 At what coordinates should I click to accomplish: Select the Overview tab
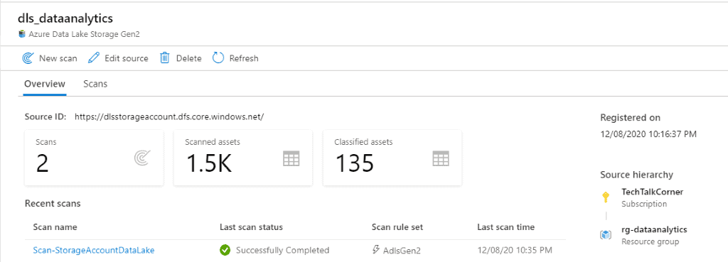point(45,84)
